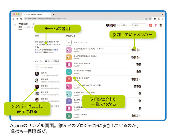Toggle the Asana sidebar hamburger menu
This screenshot has width=178, height=138.
[x=15, y=25]
